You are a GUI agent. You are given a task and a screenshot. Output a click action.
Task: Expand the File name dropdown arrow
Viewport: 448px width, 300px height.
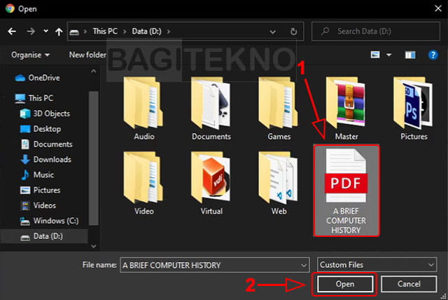coord(304,266)
